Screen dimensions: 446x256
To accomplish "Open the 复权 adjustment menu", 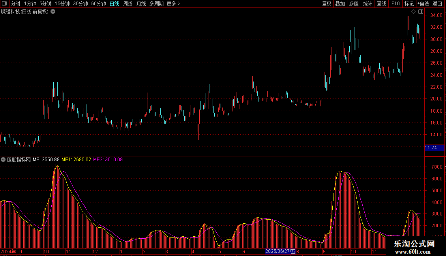I will coord(326,4).
